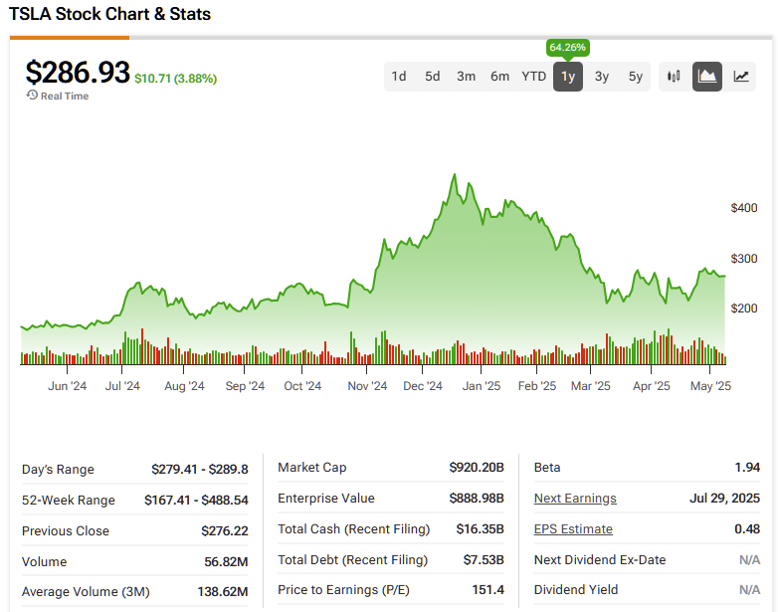The image size is (778, 612).
Task: Open the Next Earnings link
Action: click(575, 499)
